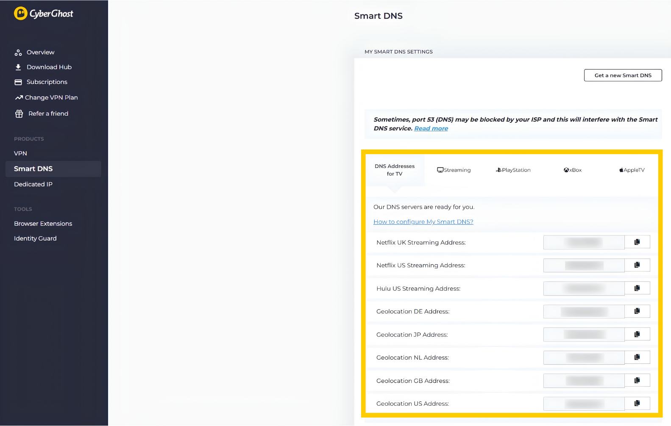Copy the Geolocation DE Address
The image size is (671, 426).
(x=637, y=311)
